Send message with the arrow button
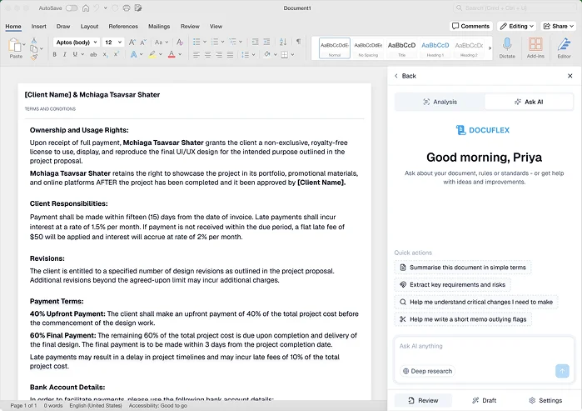 [562, 371]
